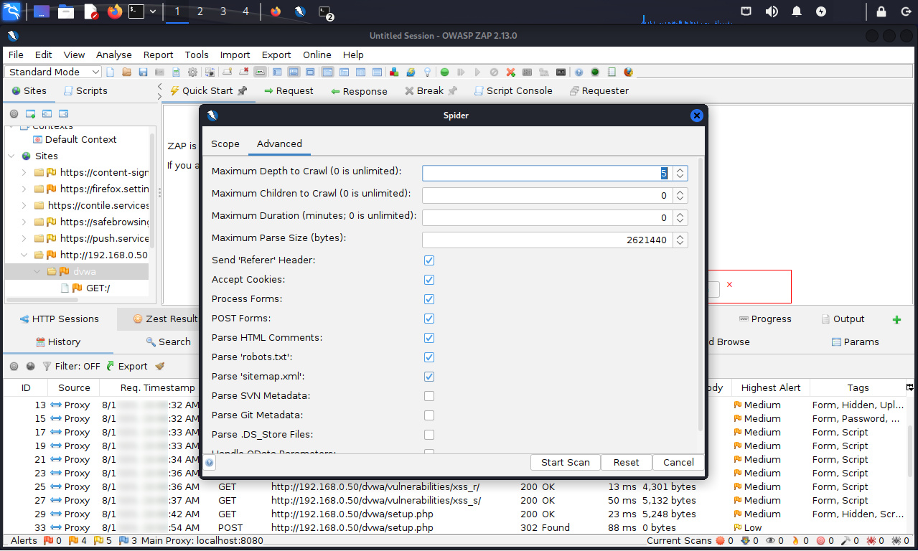The width and height of the screenshot is (918, 551).
Task: Click the broom clear-history icon
Action: [160, 366]
